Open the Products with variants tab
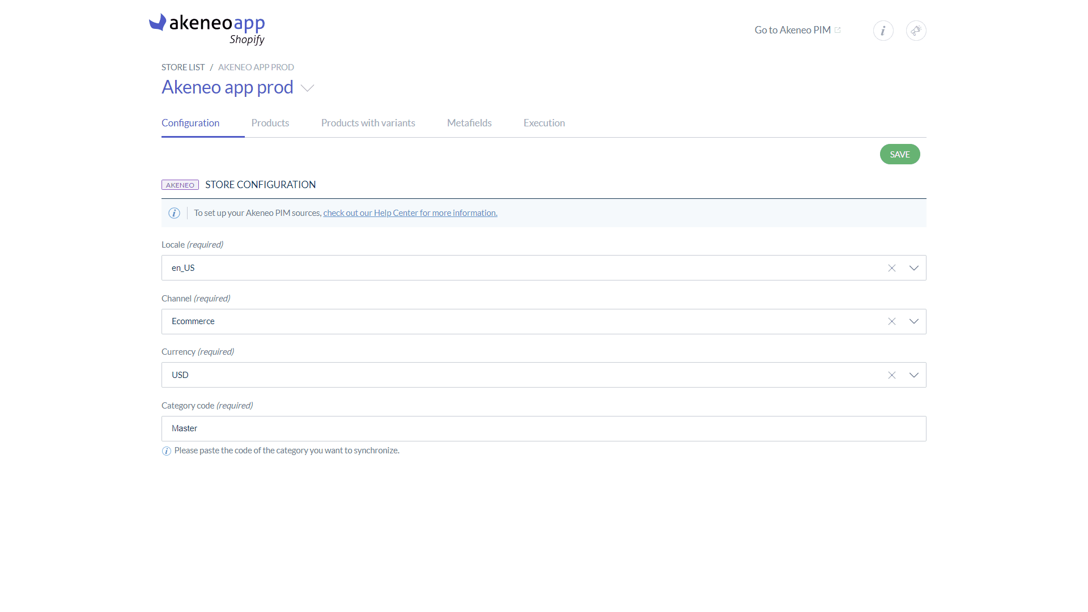 [368, 123]
